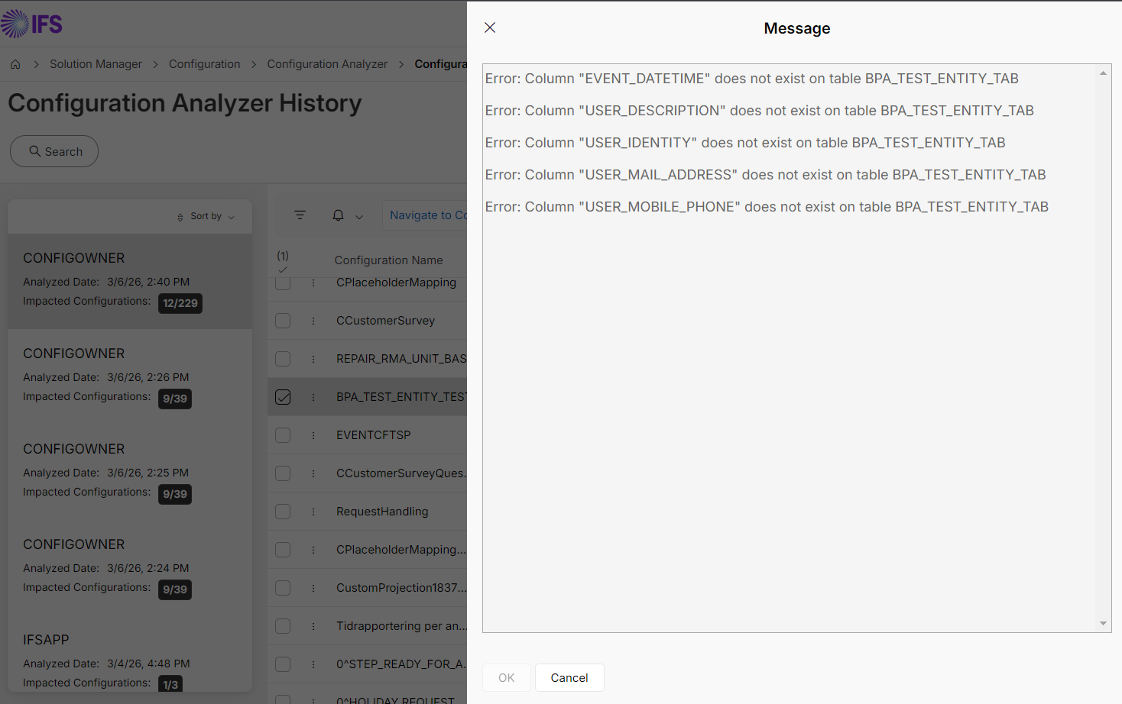The width and height of the screenshot is (1122, 704).
Task: Tick the EVENTCFTSP row checkbox
Action: point(283,435)
